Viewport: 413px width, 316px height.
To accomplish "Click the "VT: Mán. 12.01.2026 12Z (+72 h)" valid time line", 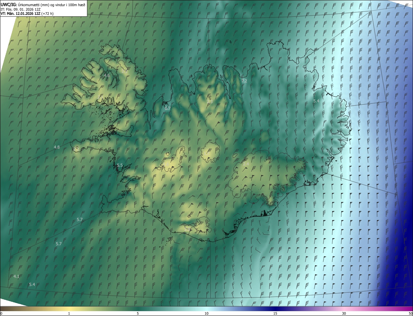I will (x=27, y=14).
